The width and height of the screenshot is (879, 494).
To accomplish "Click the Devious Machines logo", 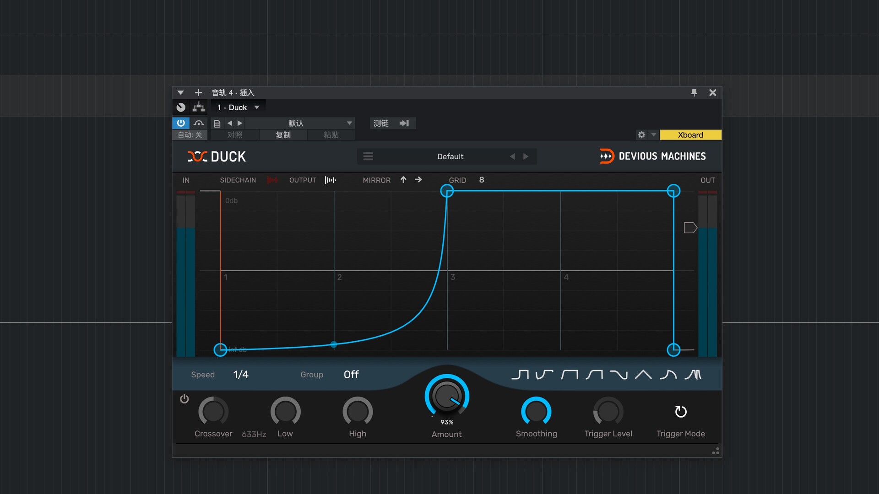I will tap(653, 156).
